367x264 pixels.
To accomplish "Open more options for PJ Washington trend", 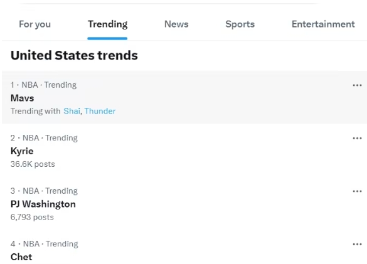I will point(357,191).
